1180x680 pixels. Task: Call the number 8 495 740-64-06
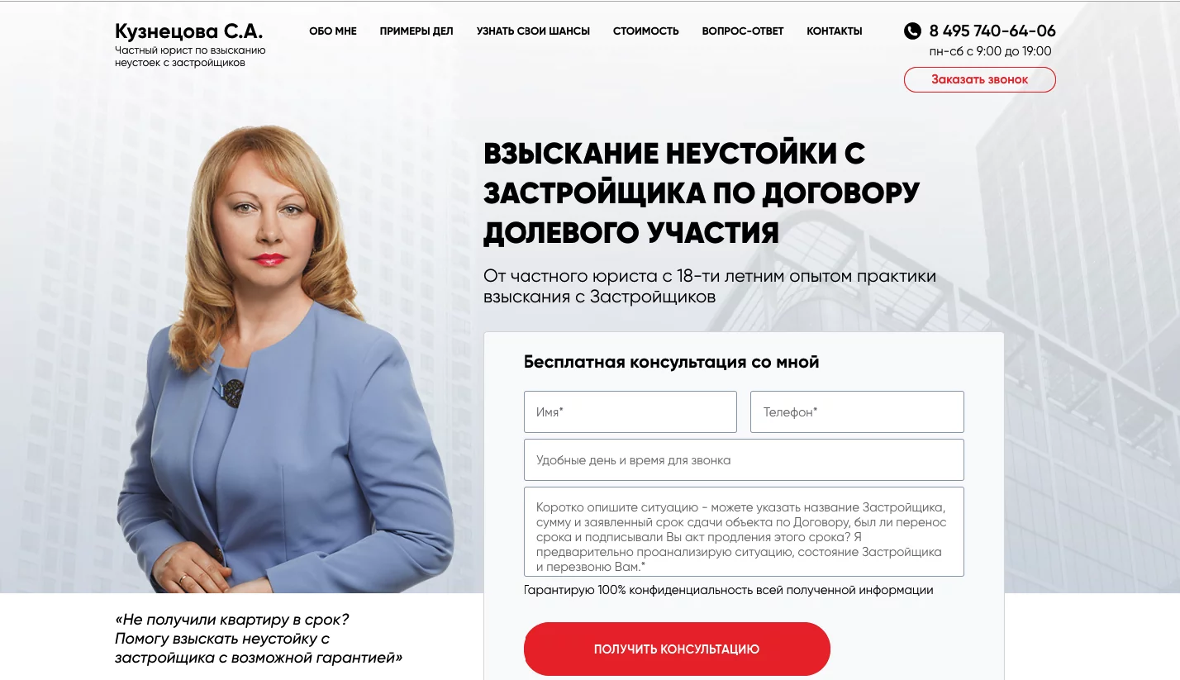click(992, 31)
